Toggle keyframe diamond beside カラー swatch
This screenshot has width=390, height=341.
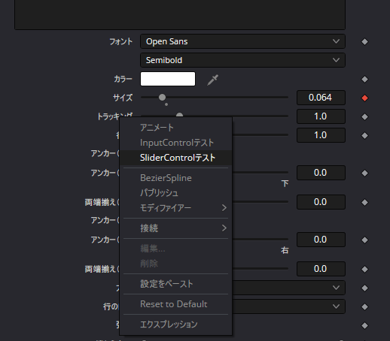[x=364, y=80]
